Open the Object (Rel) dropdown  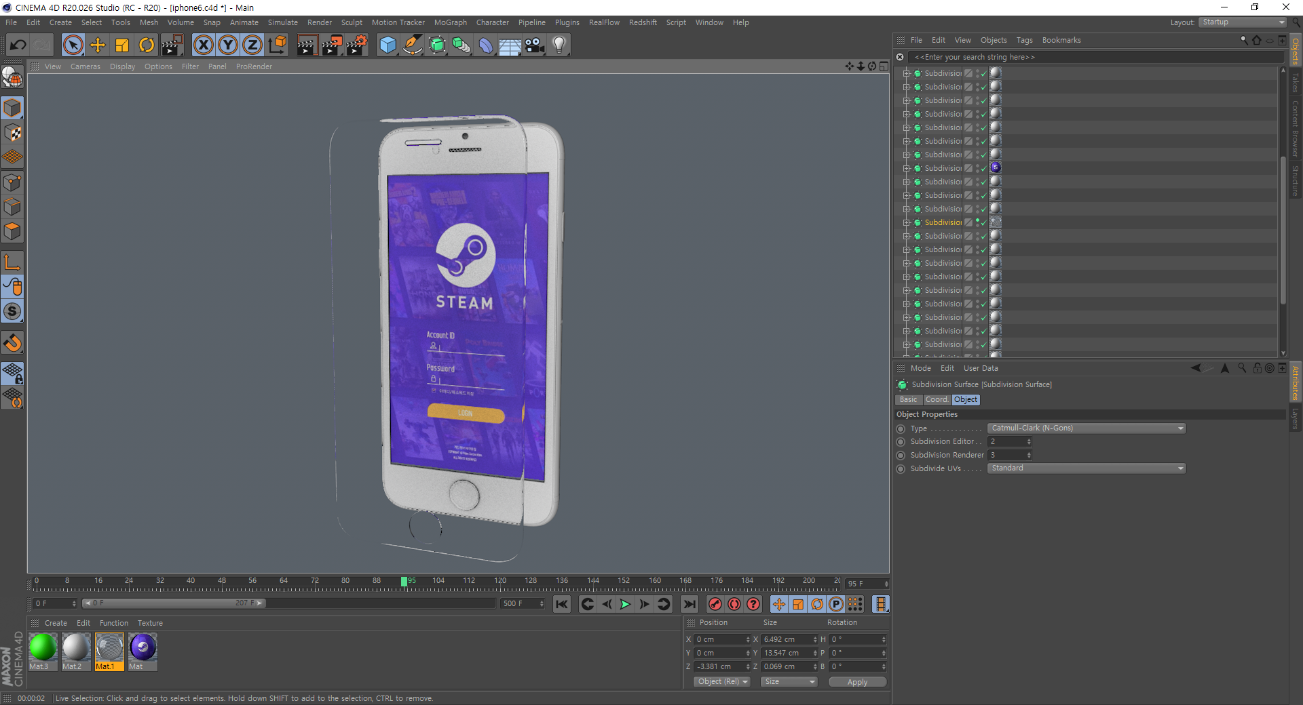(x=722, y=681)
